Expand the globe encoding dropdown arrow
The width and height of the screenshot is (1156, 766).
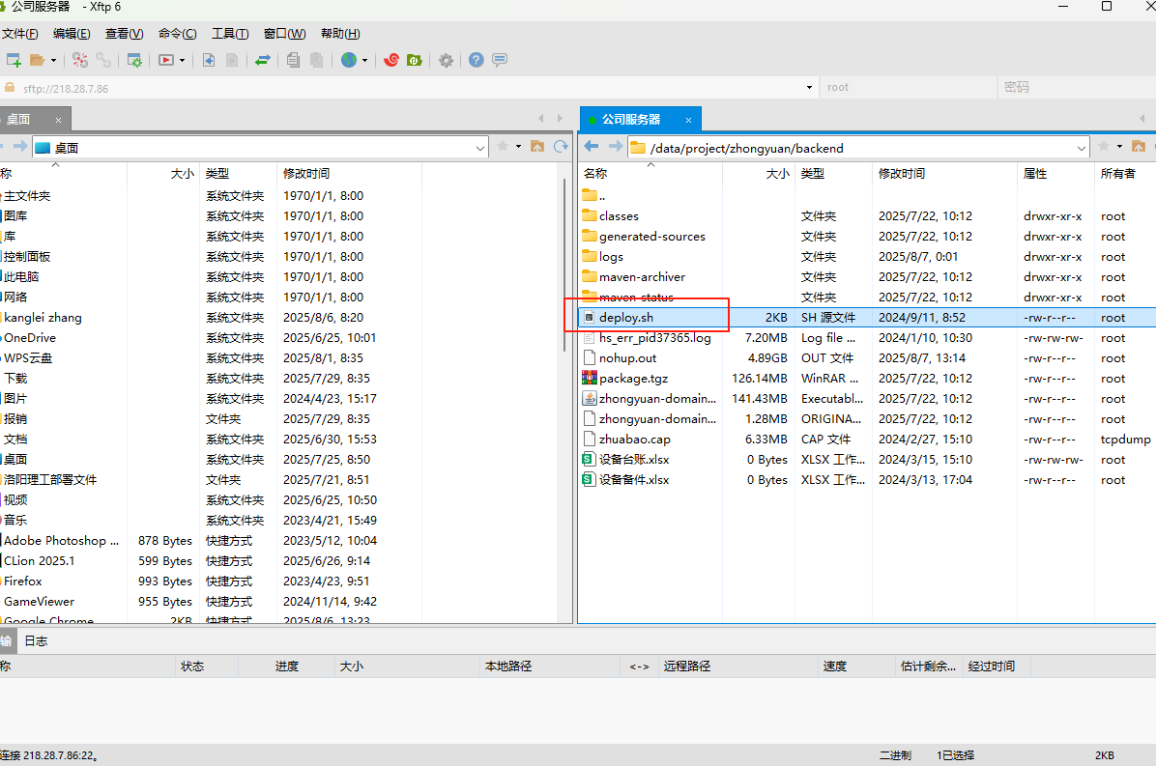pyautogui.click(x=365, y=61)
